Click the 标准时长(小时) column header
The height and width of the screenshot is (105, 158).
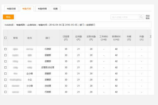(x=116, y=38)
